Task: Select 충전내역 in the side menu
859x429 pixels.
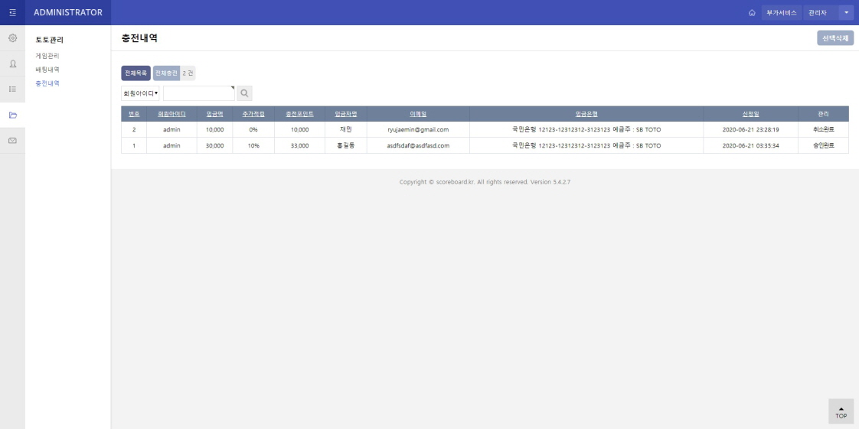Action: pos(47,83)
